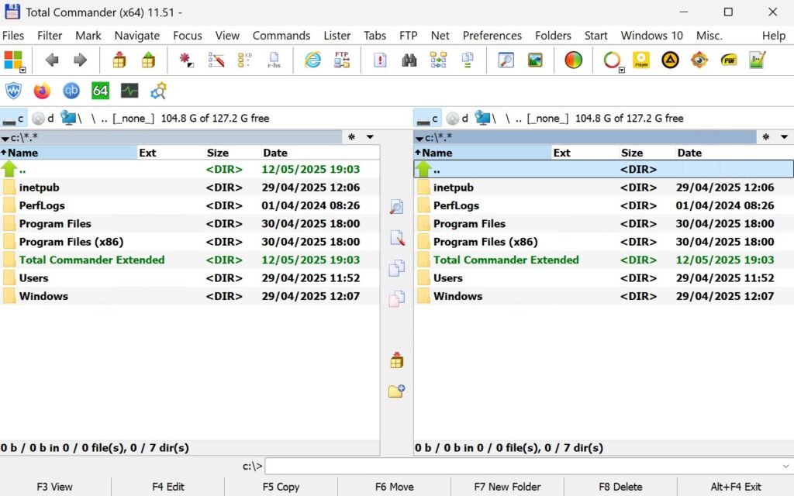Click the F3 View button
This screenshot has height=496, width=794.
tap(55, 487)
